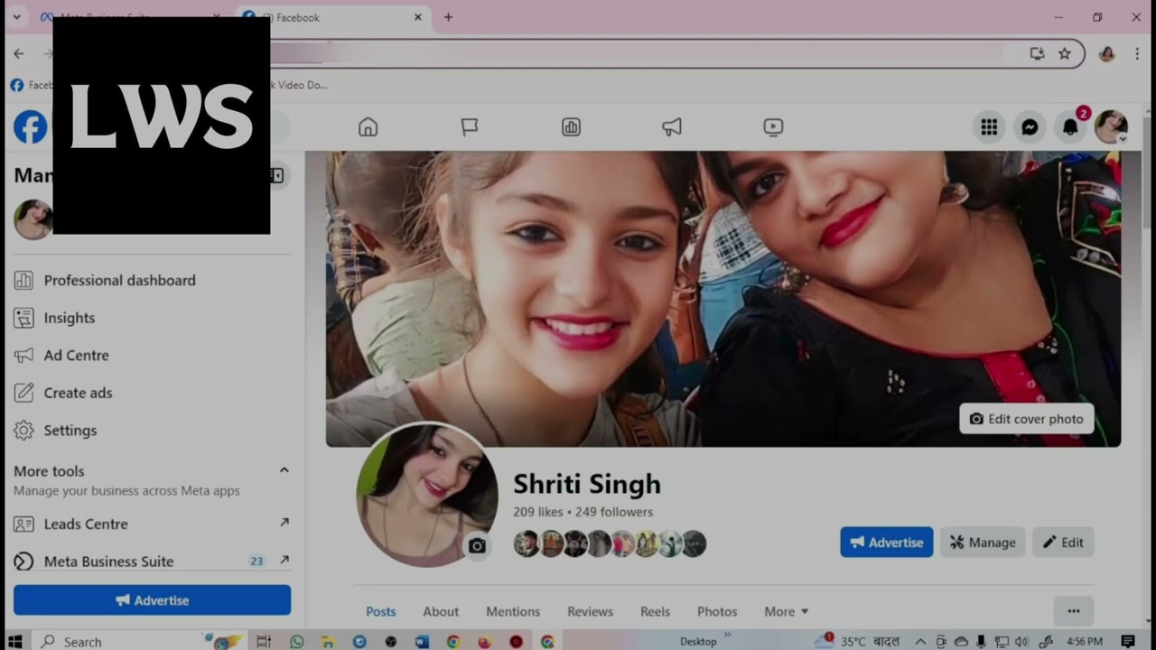Select the Mentions tab
1156x650 pixels.
point(513,611)
